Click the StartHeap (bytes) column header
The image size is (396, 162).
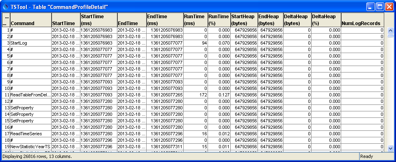tap(244, 20)
